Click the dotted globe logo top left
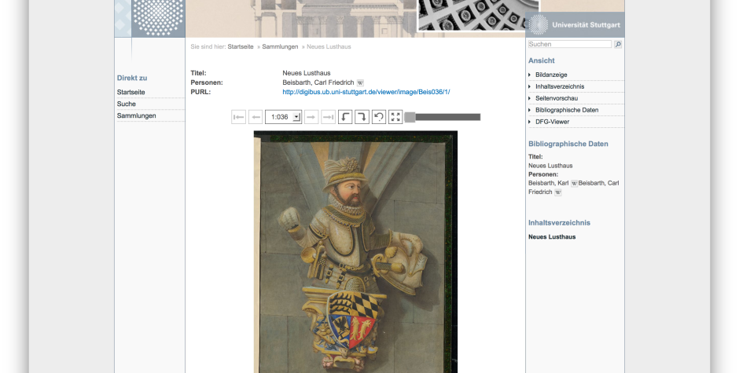This screenshot has height=373, width=739. [x=158, y=17]
